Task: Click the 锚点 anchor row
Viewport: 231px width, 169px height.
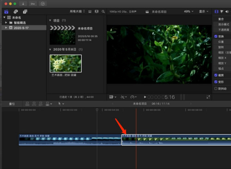Action: [x=222, y=68]
